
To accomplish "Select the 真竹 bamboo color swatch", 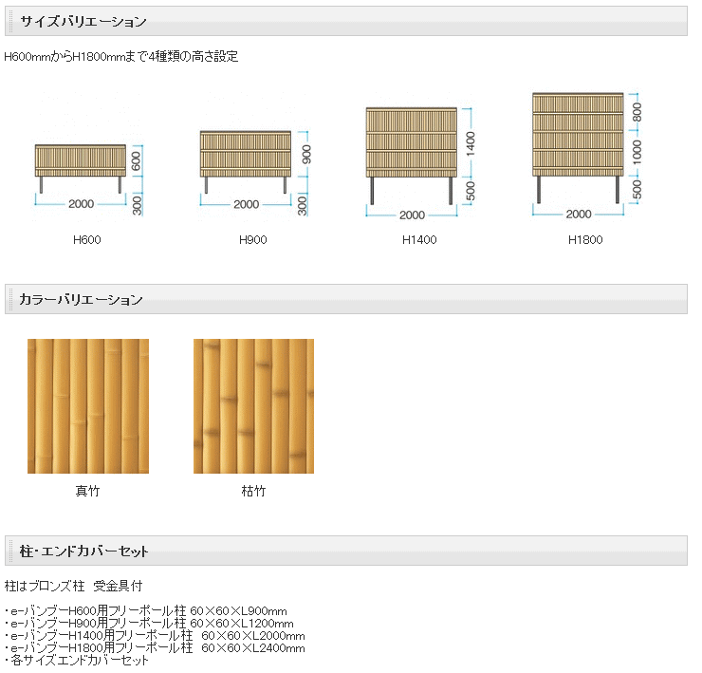I will pyautogui.click(x=88, y=406).
